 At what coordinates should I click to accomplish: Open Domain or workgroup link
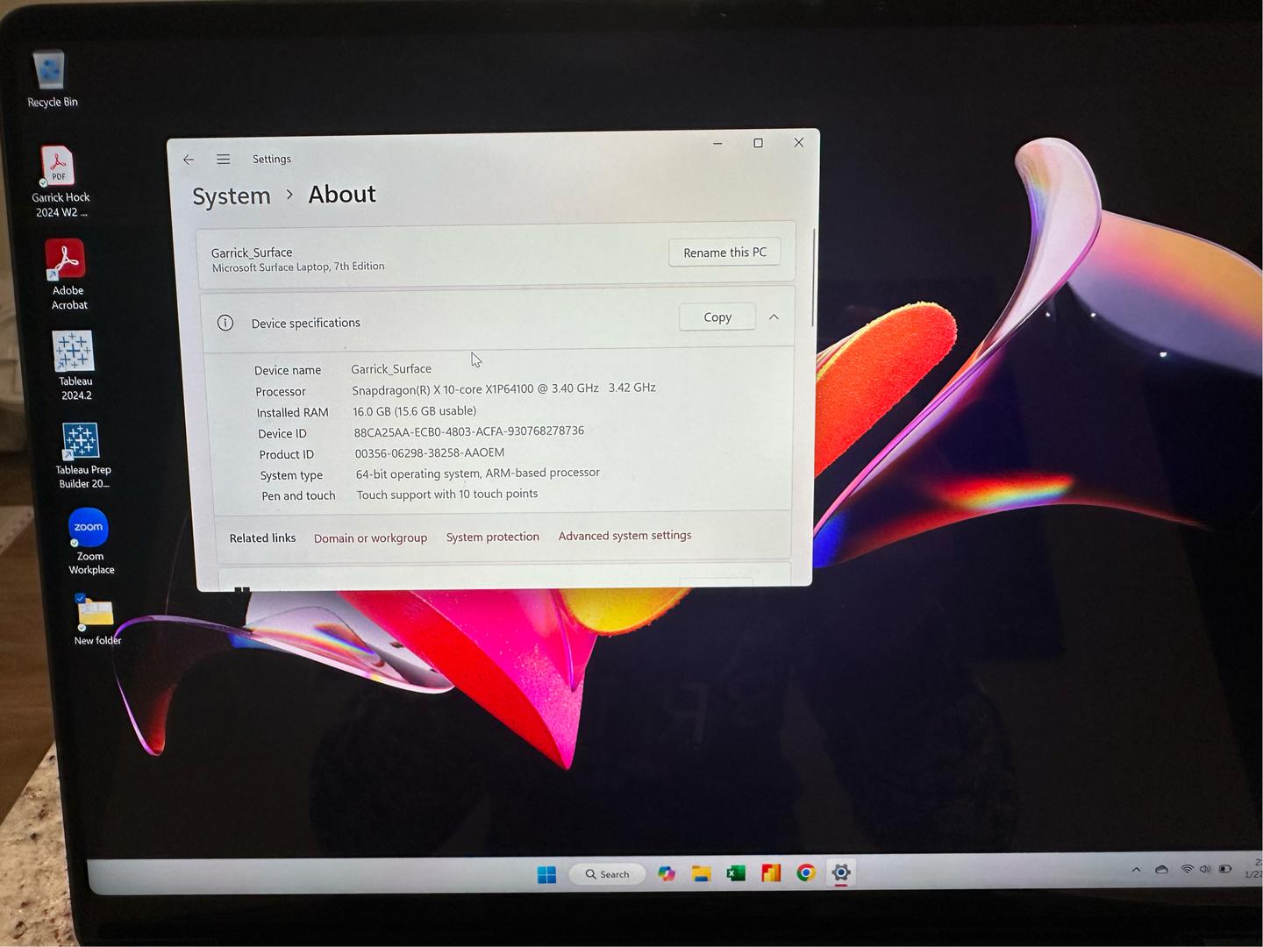(370, 538)
